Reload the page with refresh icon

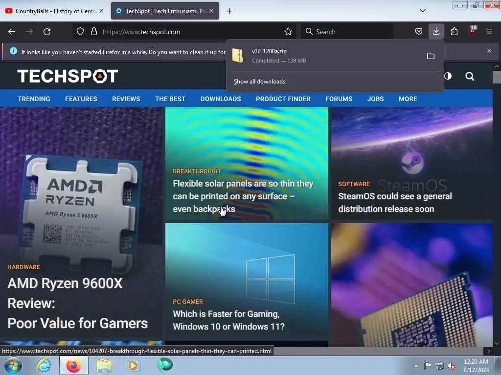pyautogui.click(x=47, y=32)
